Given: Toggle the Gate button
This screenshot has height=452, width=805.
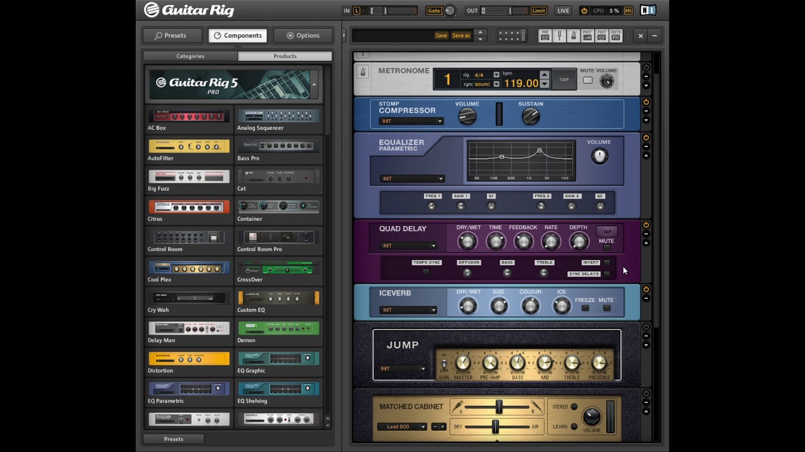Looking at the screenshot, I should point(434,11).
